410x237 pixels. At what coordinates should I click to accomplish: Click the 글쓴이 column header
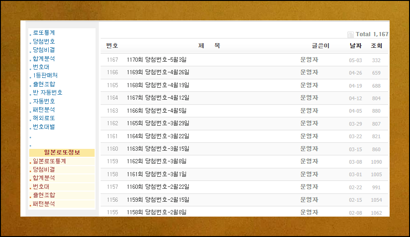(x=320, y=45)
